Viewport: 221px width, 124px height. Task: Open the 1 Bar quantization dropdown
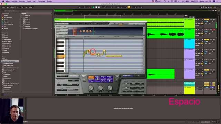31,7
